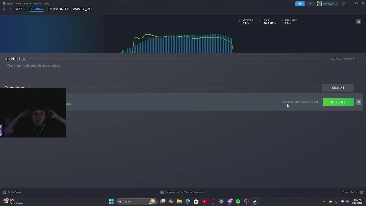Open the Games menu

[x=38, y=3]
